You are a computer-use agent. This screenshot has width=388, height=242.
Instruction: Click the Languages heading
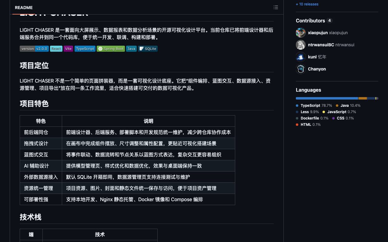click(x=308, y=90)
